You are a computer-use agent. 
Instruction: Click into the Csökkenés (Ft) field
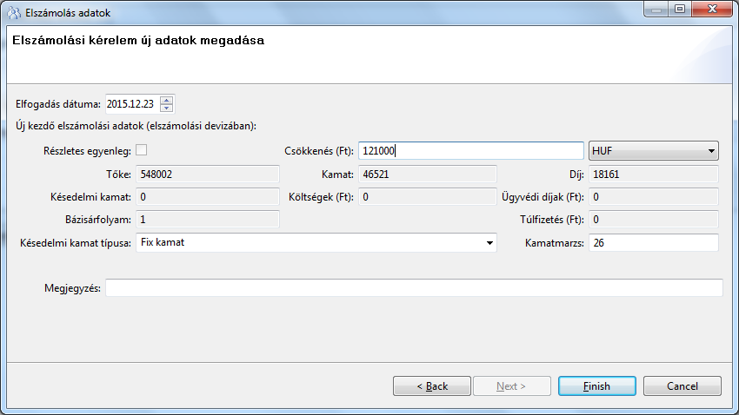click(469, 151)
